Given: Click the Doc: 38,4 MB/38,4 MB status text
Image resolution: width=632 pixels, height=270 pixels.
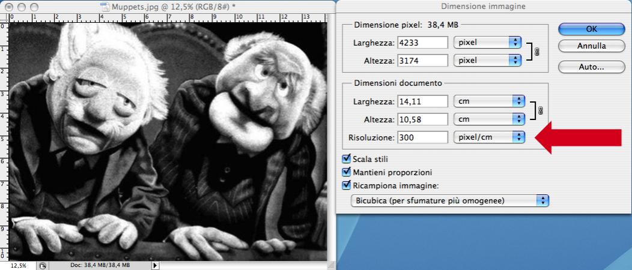Looking at the screenshot, I should tap(100, 266).
